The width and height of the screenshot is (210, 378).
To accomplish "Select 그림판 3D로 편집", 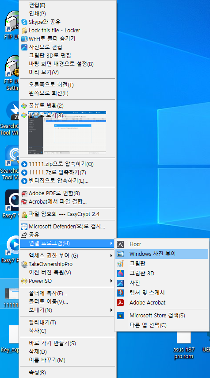I will [x=68, y=55].
